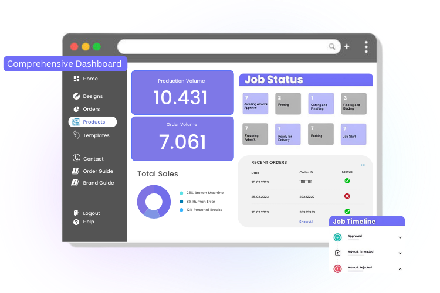Click the Logout icon
Screen dimensions: 440x293
(x=76, y=213)
